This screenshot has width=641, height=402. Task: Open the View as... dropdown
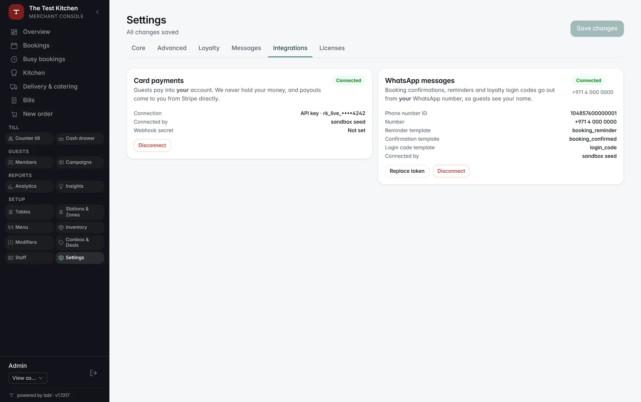point(28,378)
